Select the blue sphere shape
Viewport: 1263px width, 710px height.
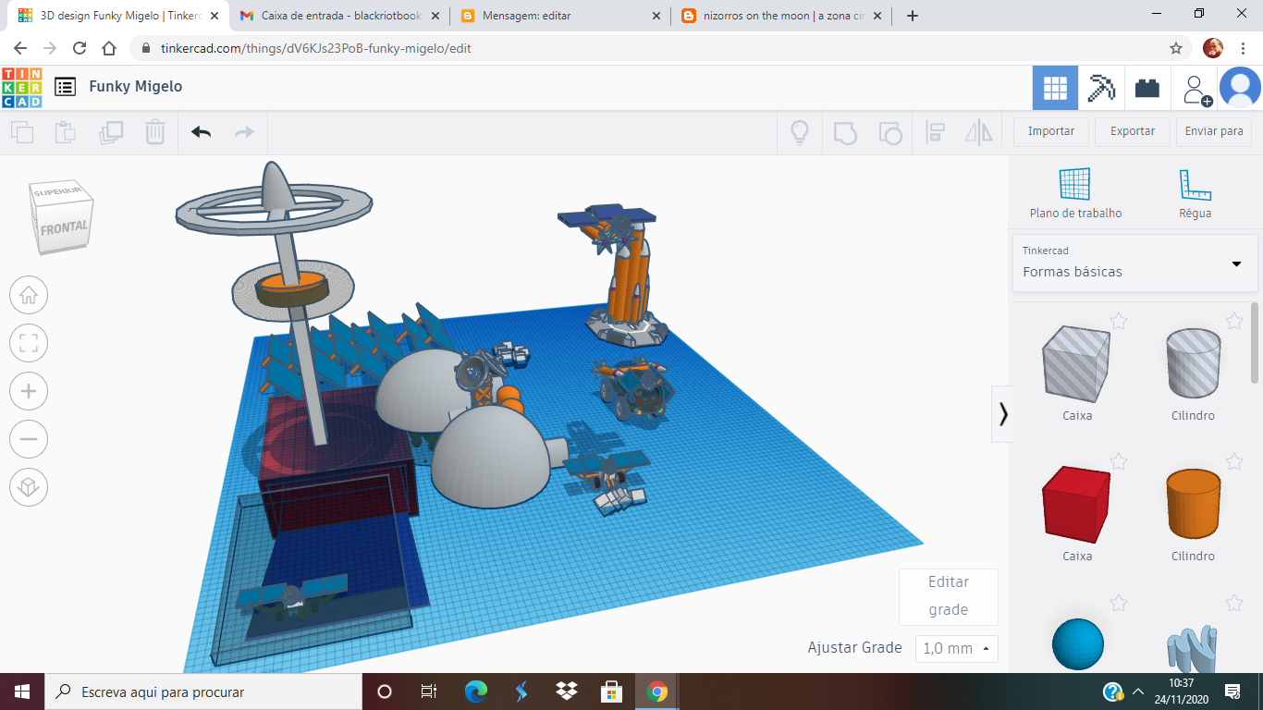pyautogui.click(x=1078, y=645)
